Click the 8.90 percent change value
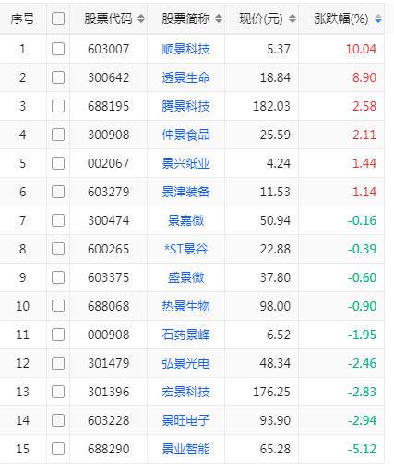The width and height of the screenshot is (394, 470). pos(364,77)
